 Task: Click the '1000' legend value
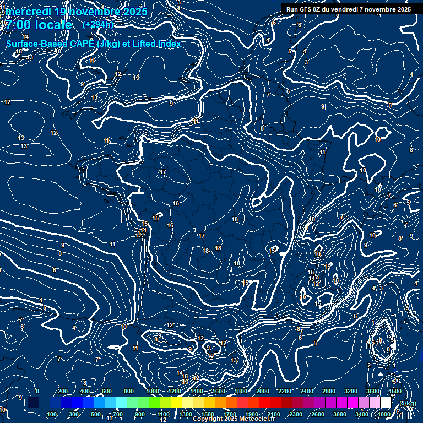click(x=153, y=391)
